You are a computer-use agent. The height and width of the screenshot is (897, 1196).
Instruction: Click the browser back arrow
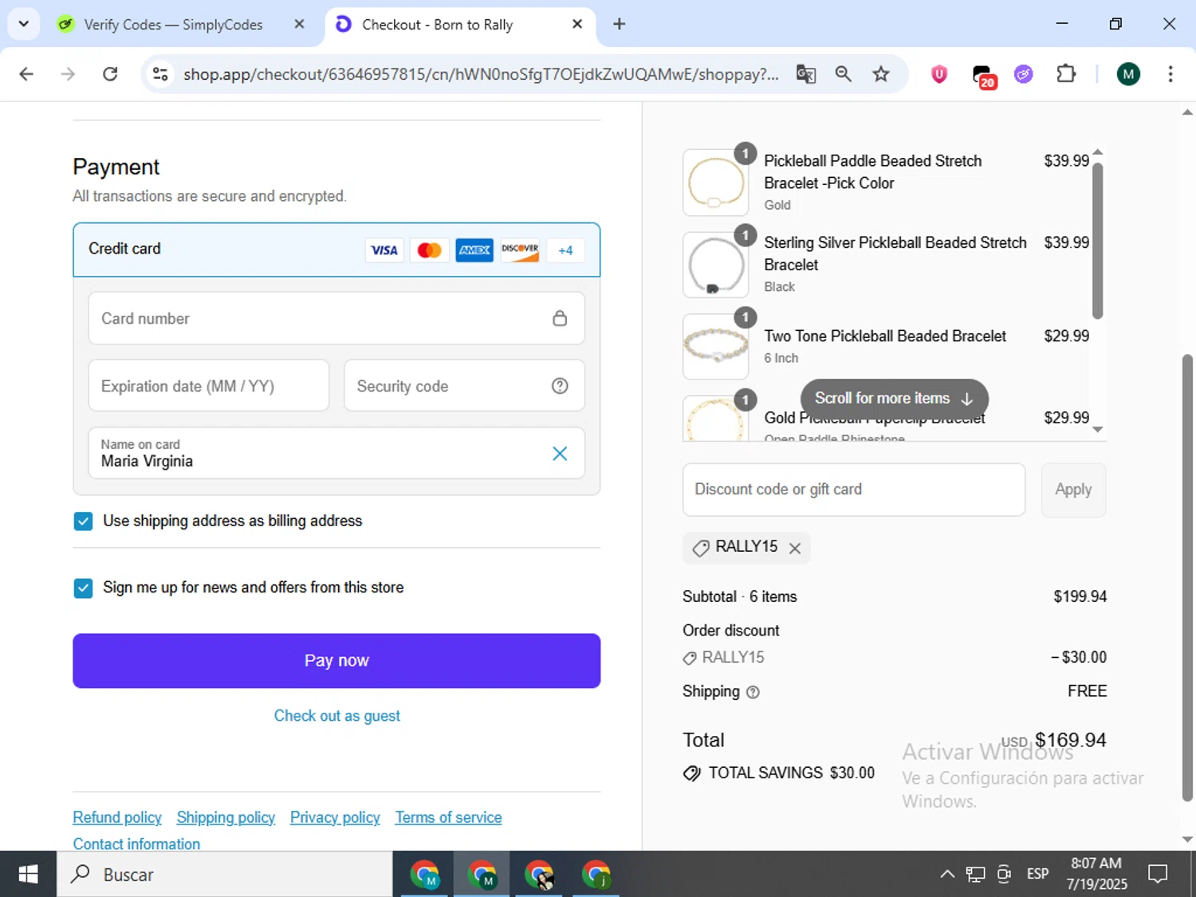pos(26,74)
